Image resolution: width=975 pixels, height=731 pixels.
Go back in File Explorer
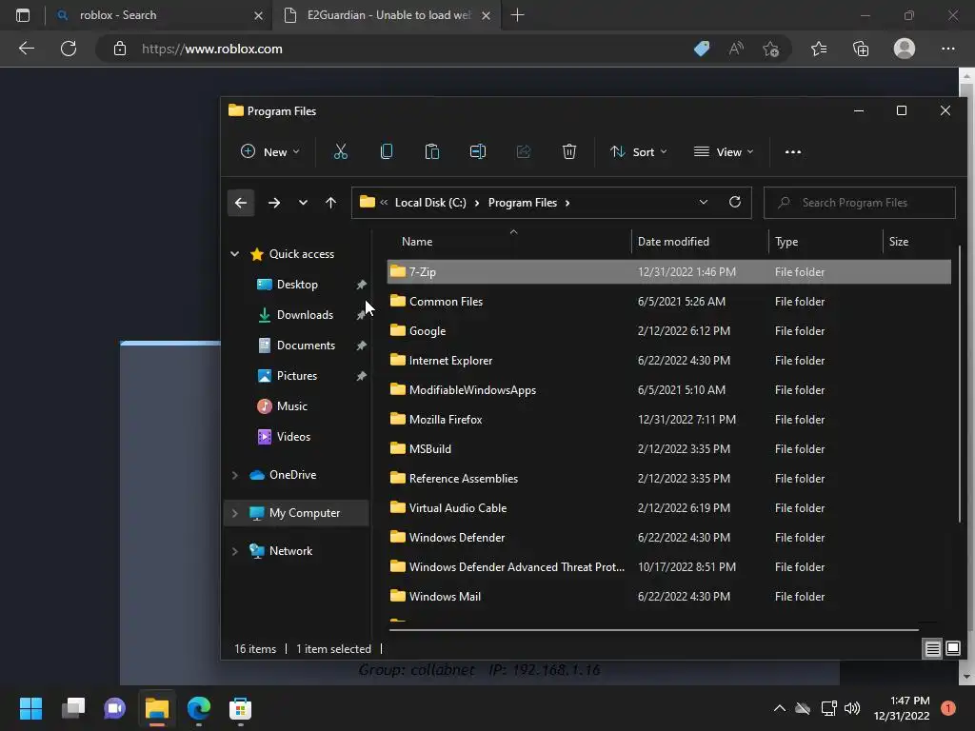point(241,203)
